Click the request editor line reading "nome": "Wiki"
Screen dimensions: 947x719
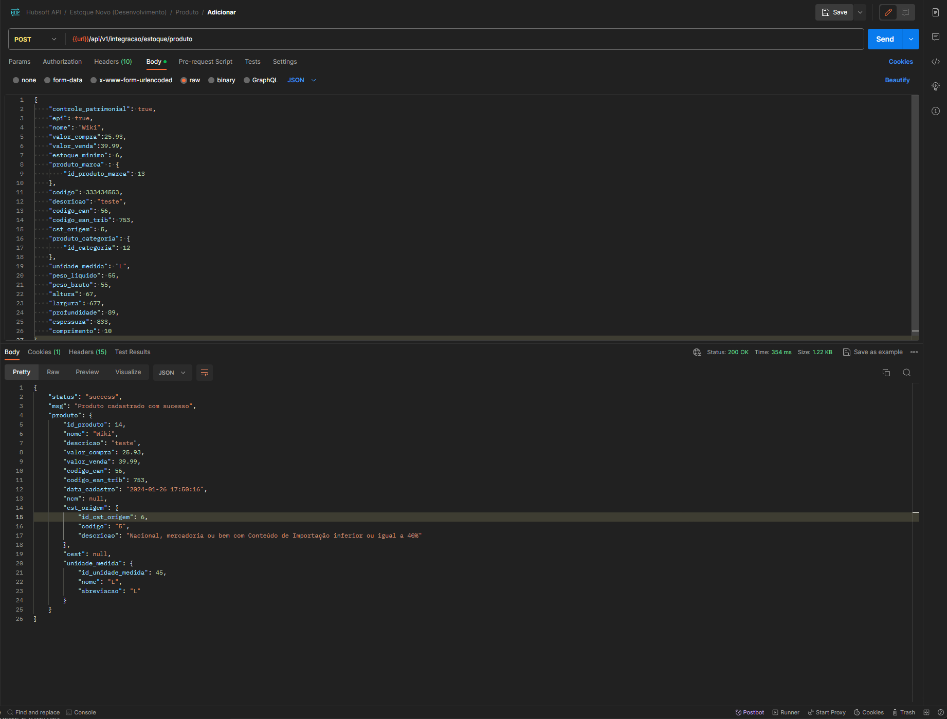76,127
